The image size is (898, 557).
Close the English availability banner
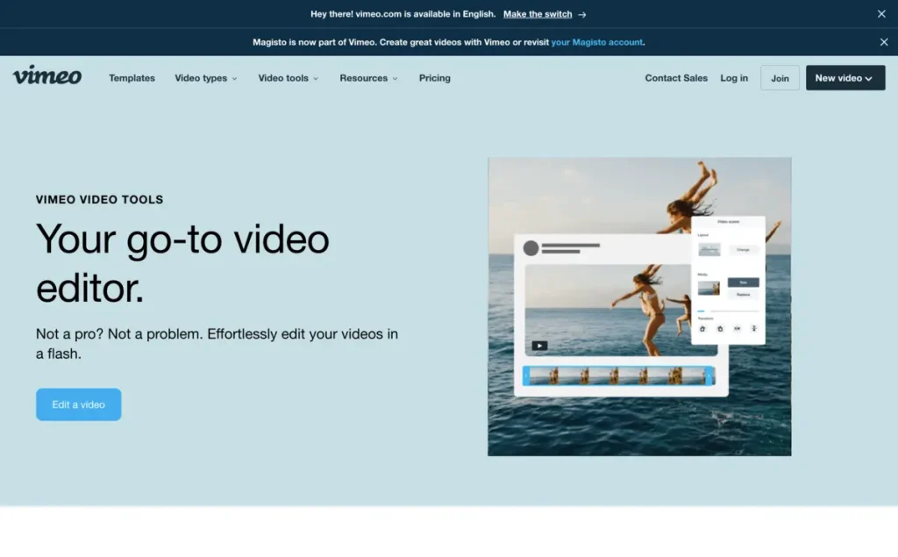coord(881,14)
